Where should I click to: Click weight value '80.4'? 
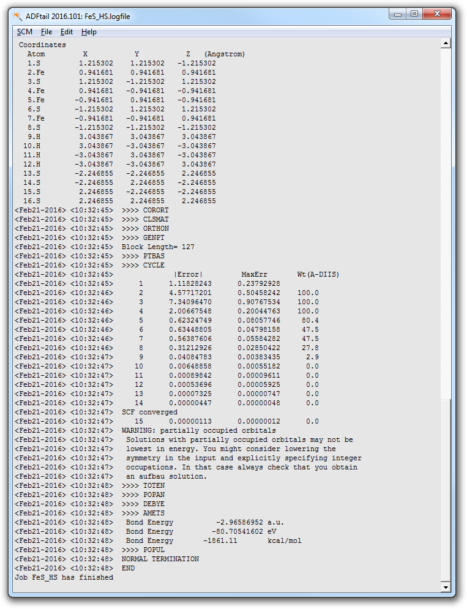[310, 321]
